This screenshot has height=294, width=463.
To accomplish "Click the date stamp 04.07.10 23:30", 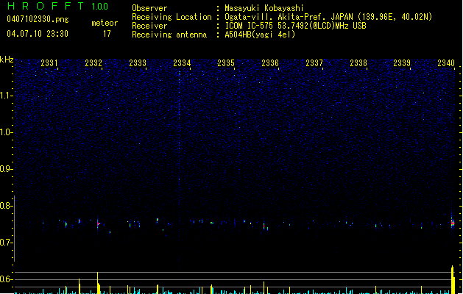I will coord(38,34).
